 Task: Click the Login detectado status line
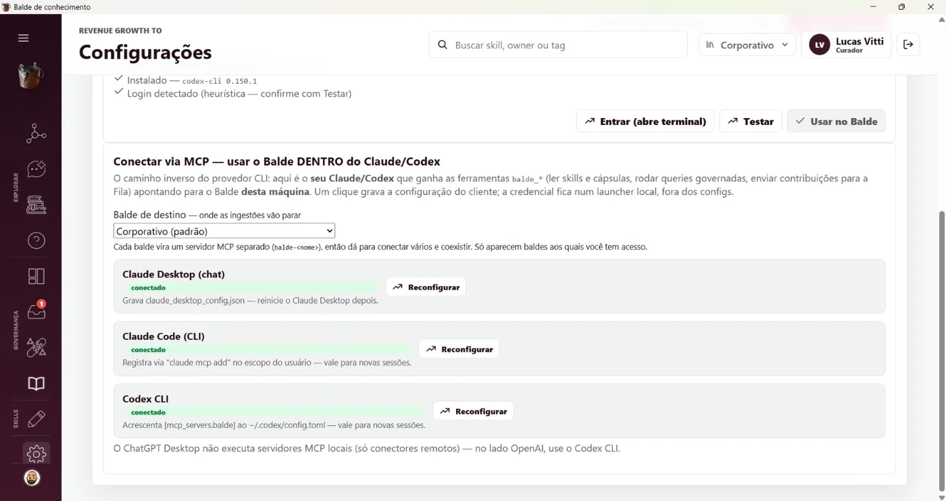coord(239,94)
